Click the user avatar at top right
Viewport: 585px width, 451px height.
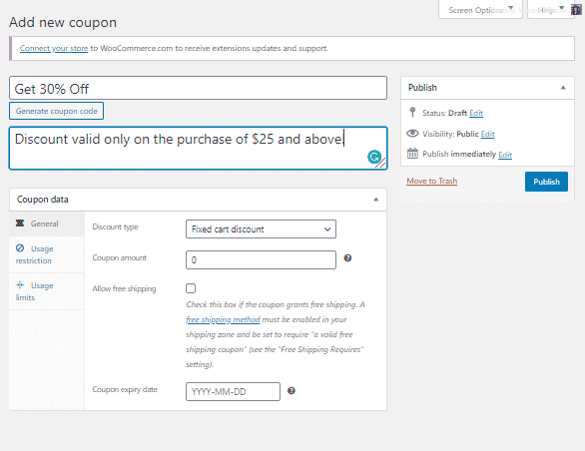tap(576, 10)
